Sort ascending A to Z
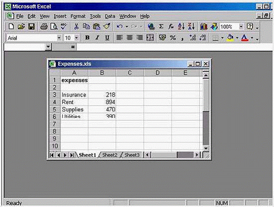274x207 pixels. 181,26
